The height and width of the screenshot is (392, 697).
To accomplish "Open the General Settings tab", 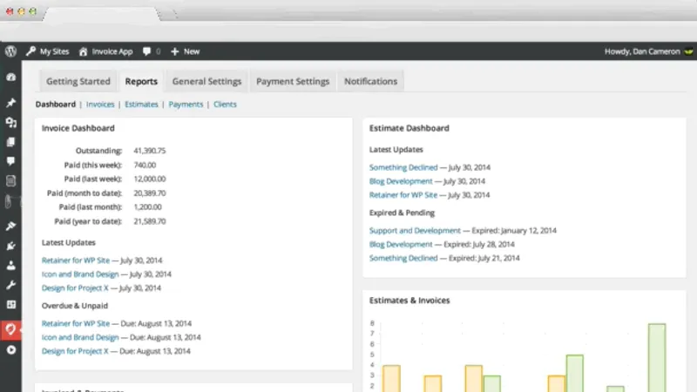I will tap(206, 81).
